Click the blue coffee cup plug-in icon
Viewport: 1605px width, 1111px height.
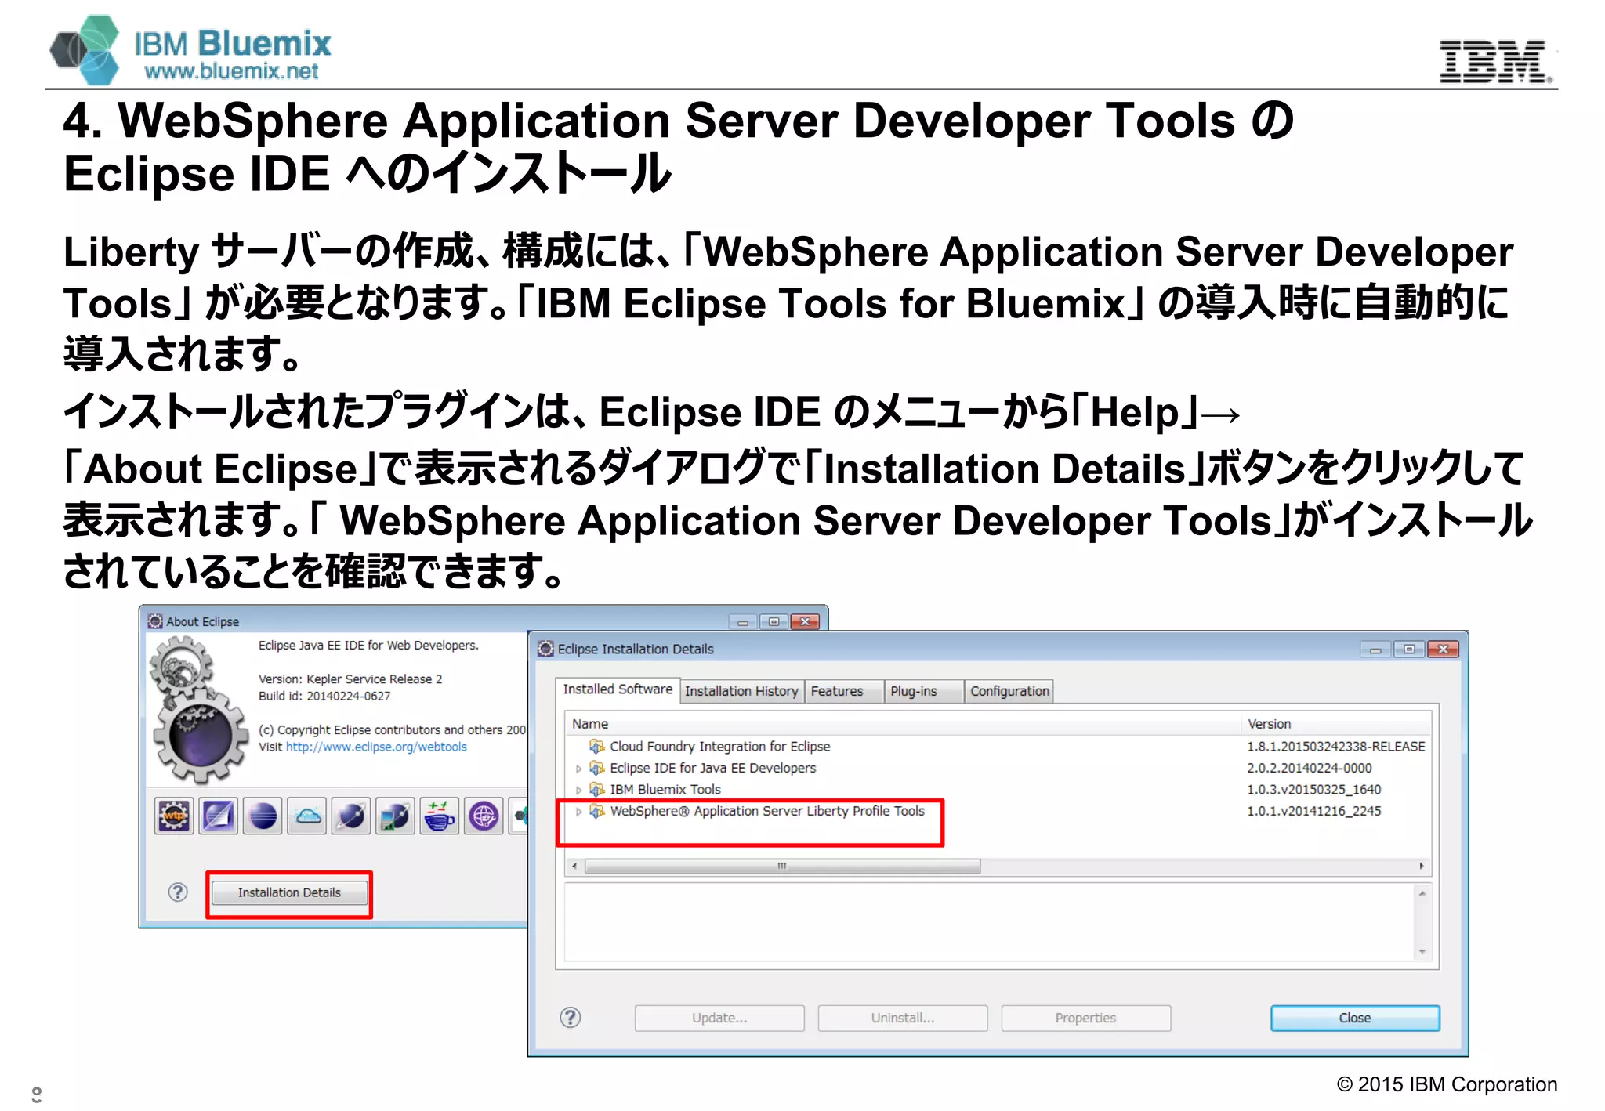pyautogui.click(x=440, y=816)
